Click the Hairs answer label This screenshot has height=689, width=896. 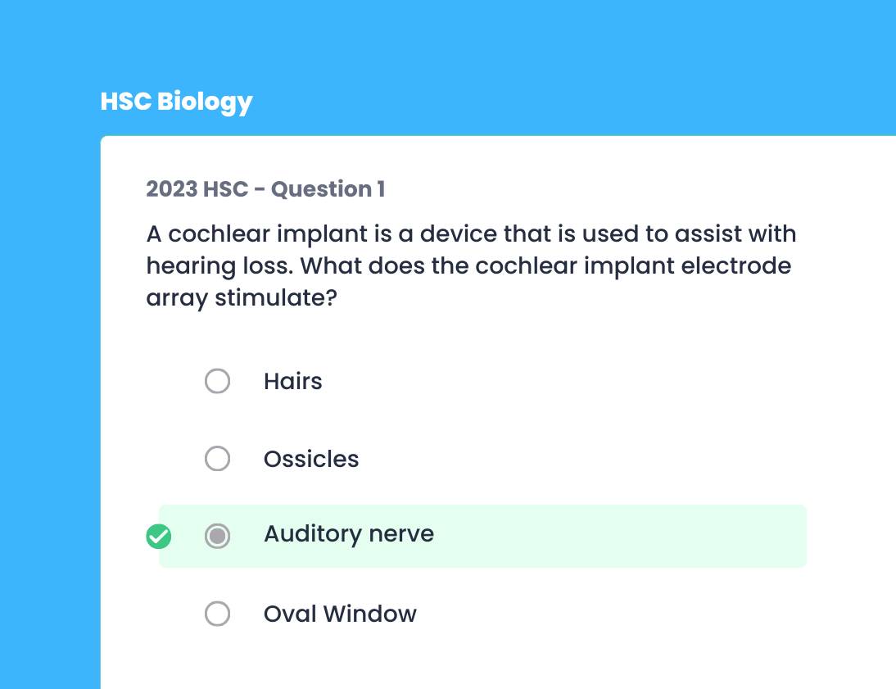[x=292, y=382]
